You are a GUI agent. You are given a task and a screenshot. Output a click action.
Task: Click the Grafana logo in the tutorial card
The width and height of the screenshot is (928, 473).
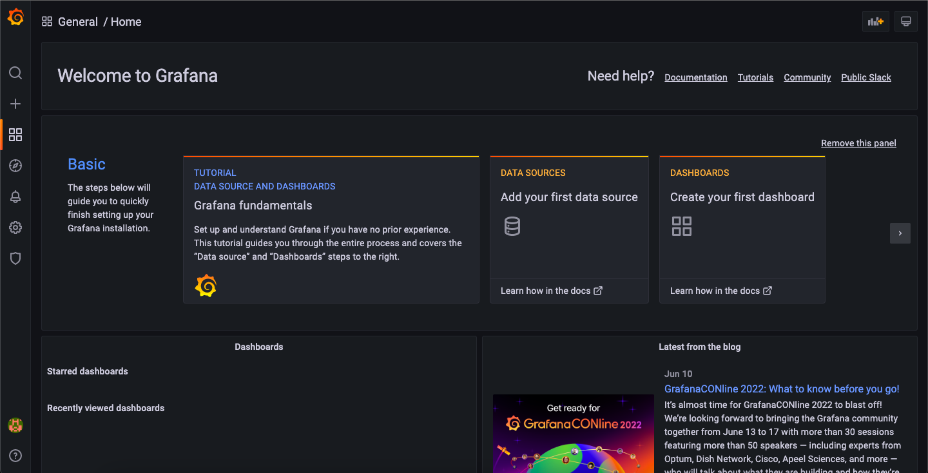(x=206, y=285)
